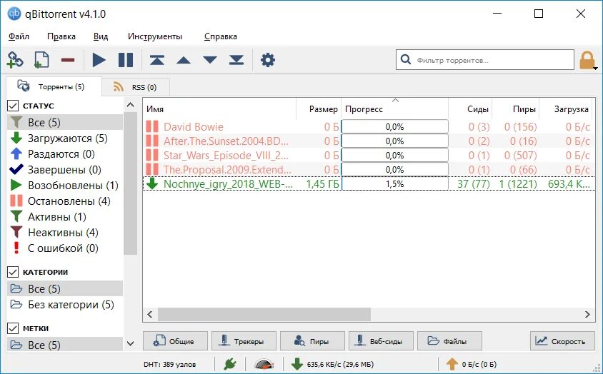The width and height of the screenshot is (603, 374).
Task: Filter by Раздаются (0) status
Action: [x=65, y=154]
